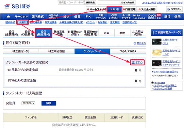Screen dimensions: 184x128
Task: Click 各カードの詳細を確認する link
Action: click(x=166, y=72)
